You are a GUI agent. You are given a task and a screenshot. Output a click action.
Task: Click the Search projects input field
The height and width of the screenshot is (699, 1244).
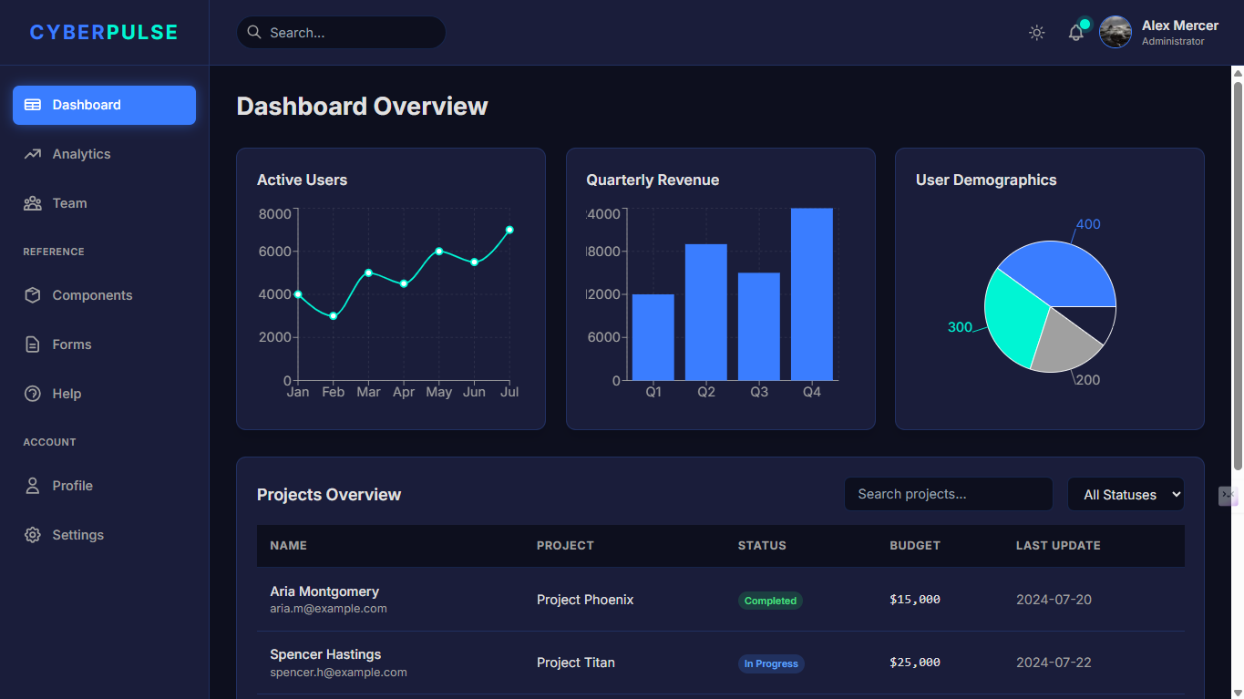948,494
